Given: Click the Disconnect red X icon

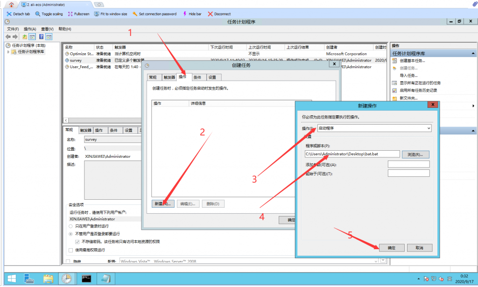Looking at the screenshot, I should [210, 14].
